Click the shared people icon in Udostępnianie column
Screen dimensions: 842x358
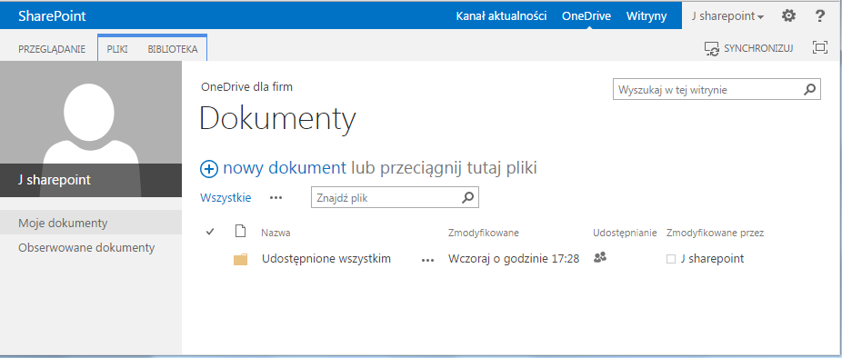pyautogui.click(x=600, y=258)
